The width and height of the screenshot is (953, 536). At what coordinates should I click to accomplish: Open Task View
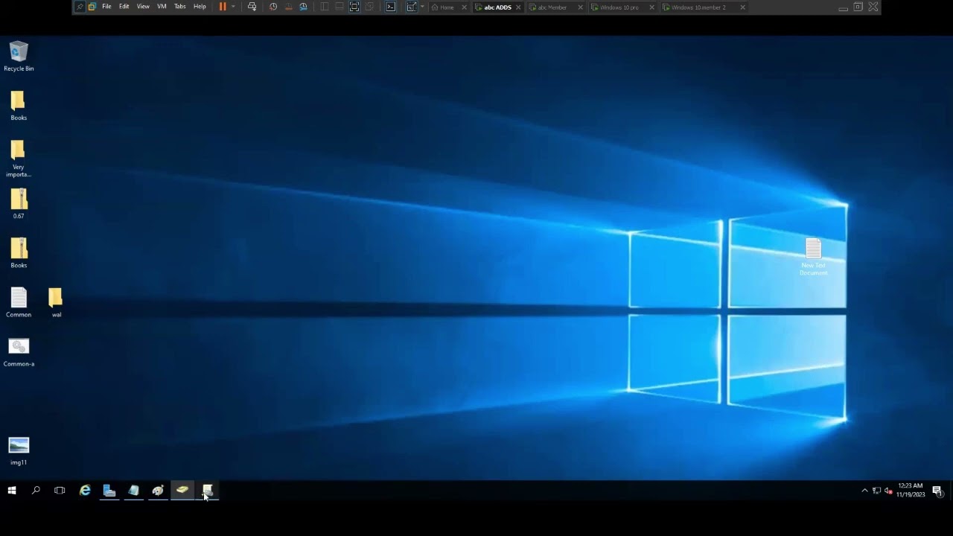coord(60,491)
